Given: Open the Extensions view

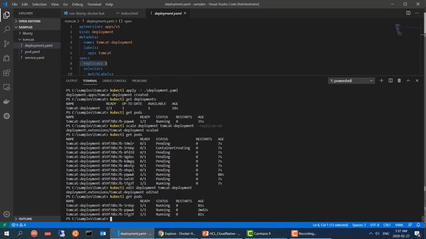Looking at the screenshot, I should pyautogui.click(x=7, y=72).
